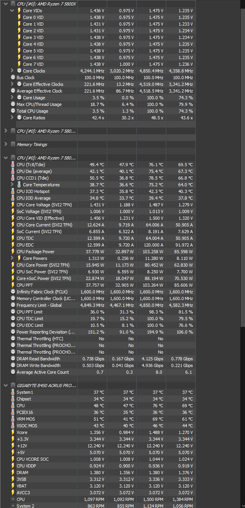Expand the Core Temperatures group

(12, 185)
